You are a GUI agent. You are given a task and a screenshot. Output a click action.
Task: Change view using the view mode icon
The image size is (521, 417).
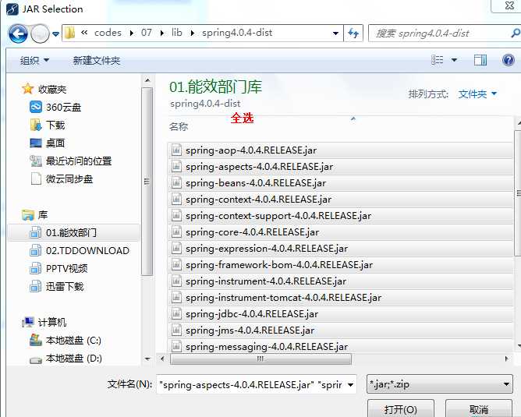437,60
